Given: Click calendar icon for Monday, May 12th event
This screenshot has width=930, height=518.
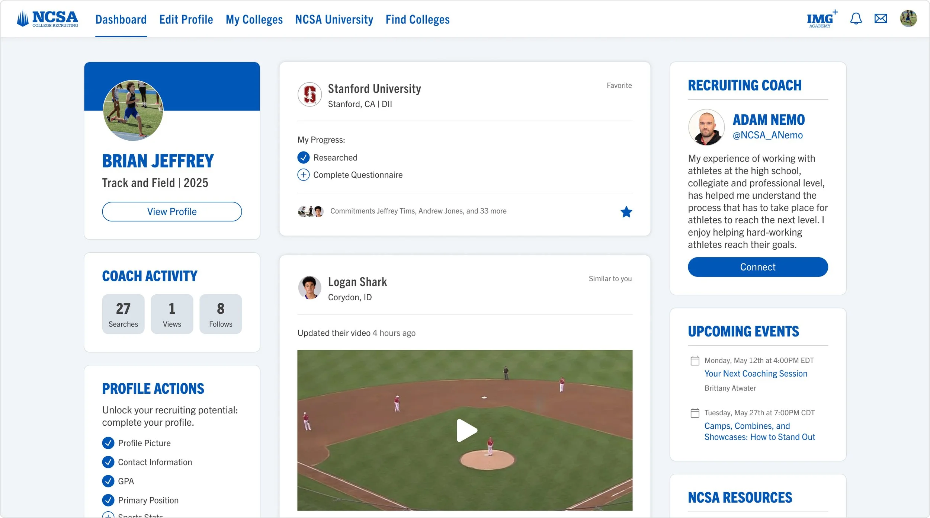Looking at the screenshot, I should pos(695,361).
